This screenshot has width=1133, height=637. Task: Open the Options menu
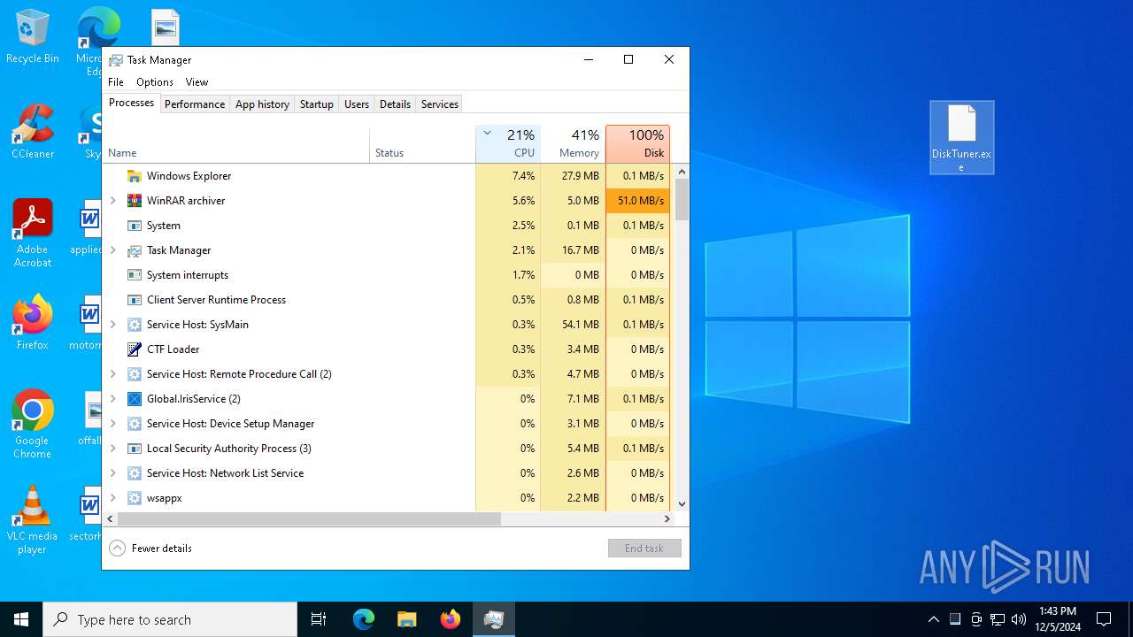[155, 82]
